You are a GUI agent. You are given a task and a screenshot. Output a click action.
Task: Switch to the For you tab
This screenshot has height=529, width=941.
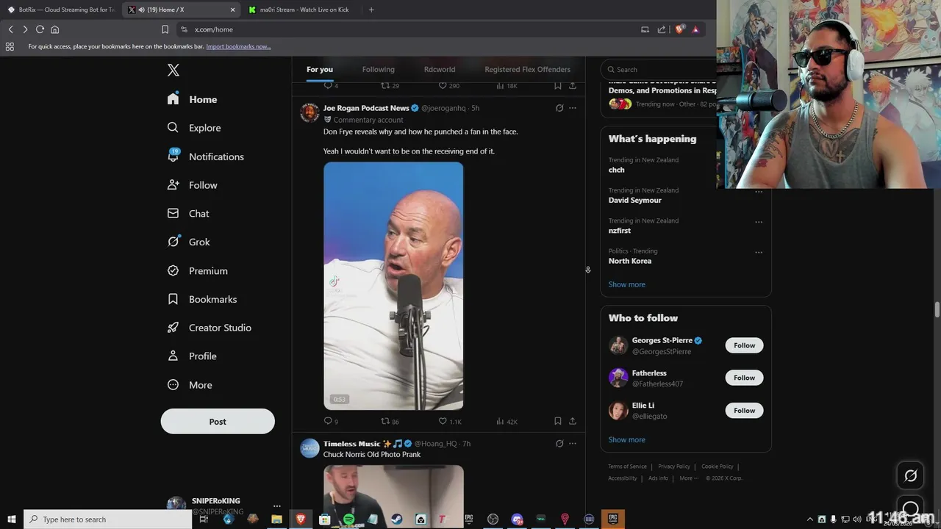tap(320, 69)
